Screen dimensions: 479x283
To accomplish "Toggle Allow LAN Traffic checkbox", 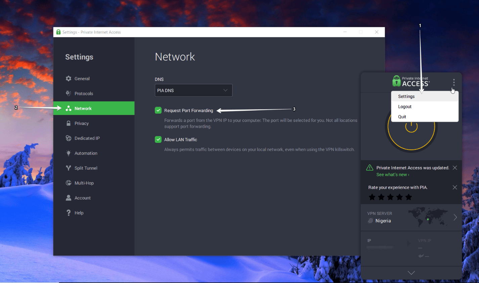I will click(x=158, y=139).
